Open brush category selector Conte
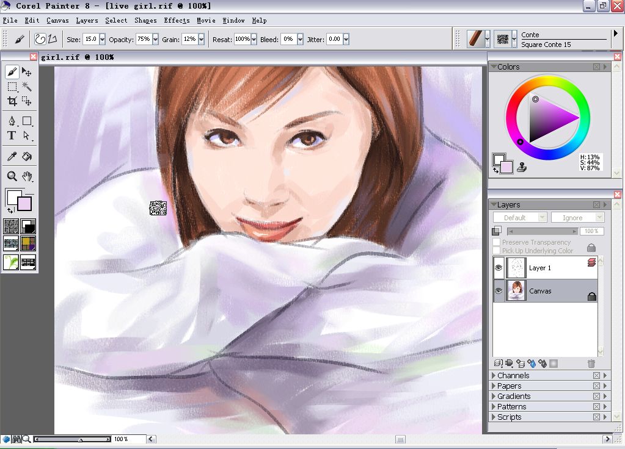Screen dimensions: 625x449 (x=478, y=39)
